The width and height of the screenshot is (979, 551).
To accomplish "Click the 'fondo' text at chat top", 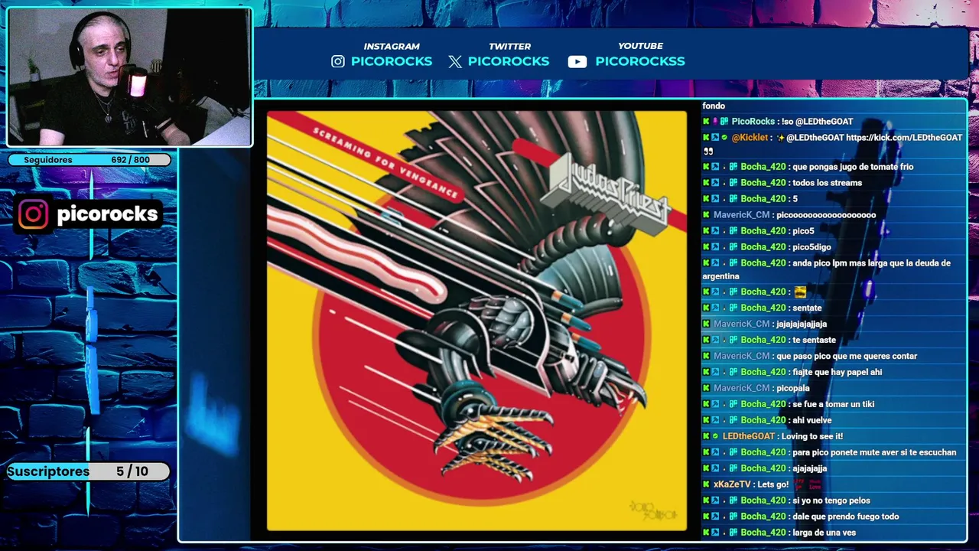I will 714,106.
